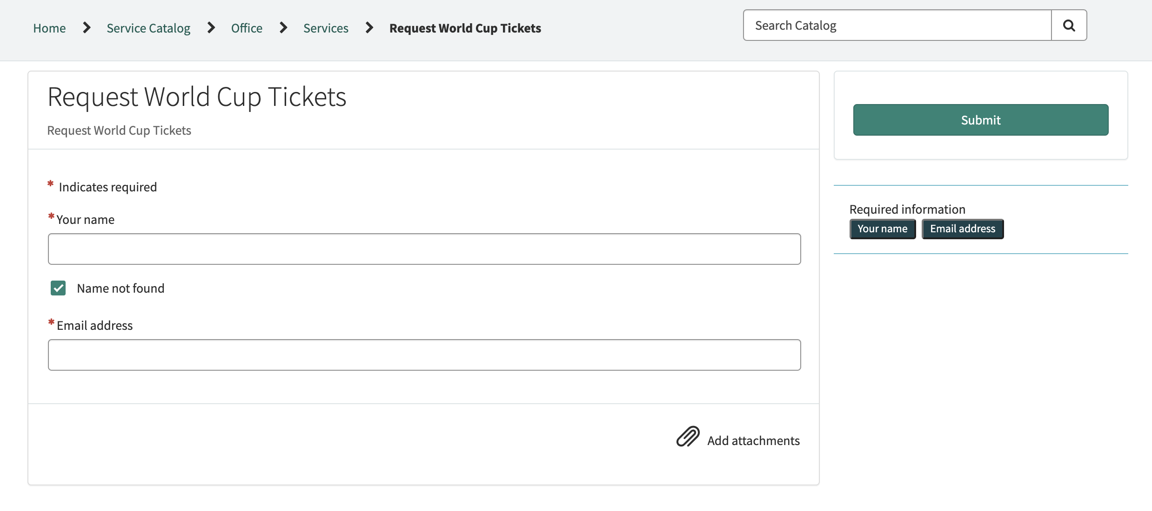Click chevron arrow after Home breadcrumb
This screenshot has height=511, width=1152.
coord(87,28)
